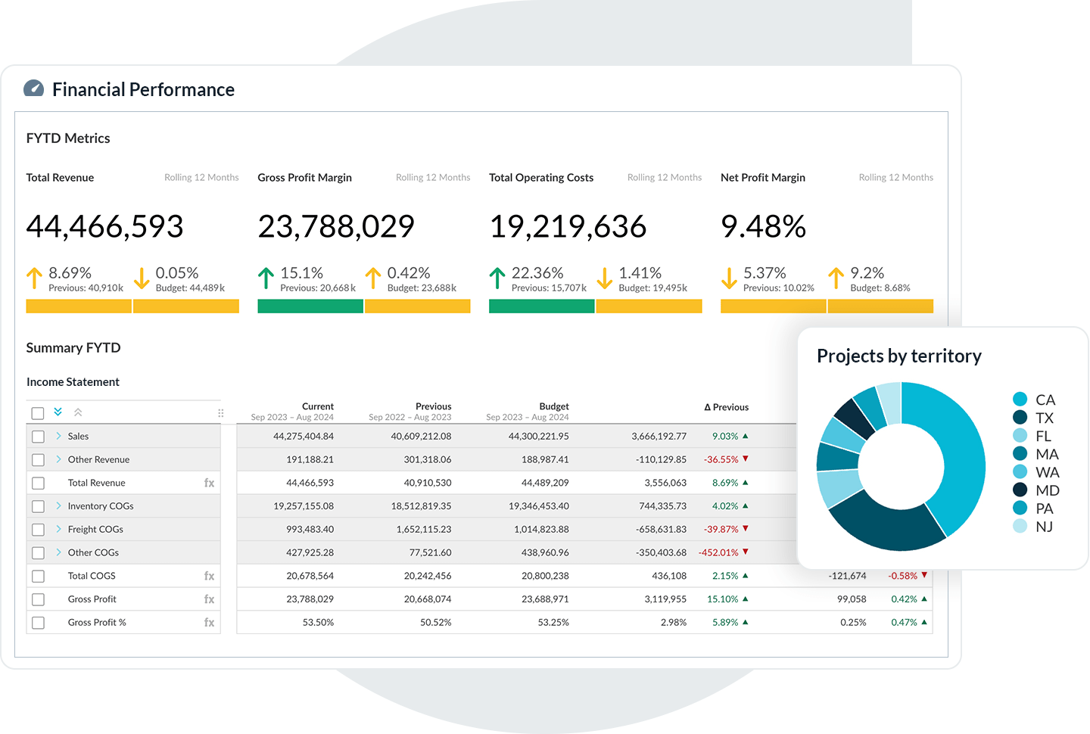Expand the Other Revenue row
Viewport: 1090px width, 734px height.
coord(60,459)
